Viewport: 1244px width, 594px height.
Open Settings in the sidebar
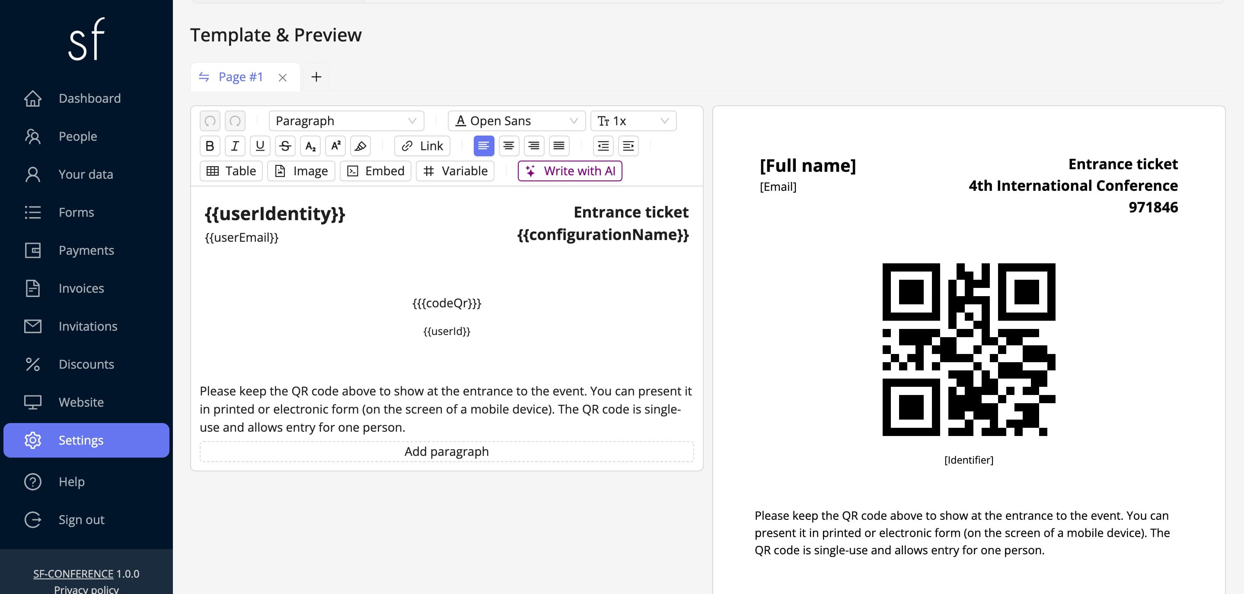click(x=86, y=440)
